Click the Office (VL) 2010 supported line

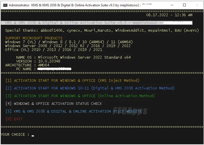point(54,50)
